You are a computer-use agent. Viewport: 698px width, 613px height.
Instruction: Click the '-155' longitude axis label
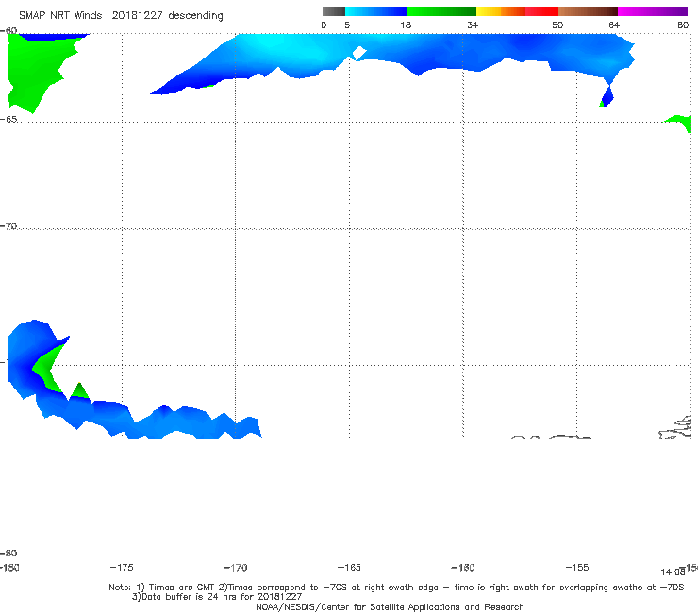click(x=577, y=567)
